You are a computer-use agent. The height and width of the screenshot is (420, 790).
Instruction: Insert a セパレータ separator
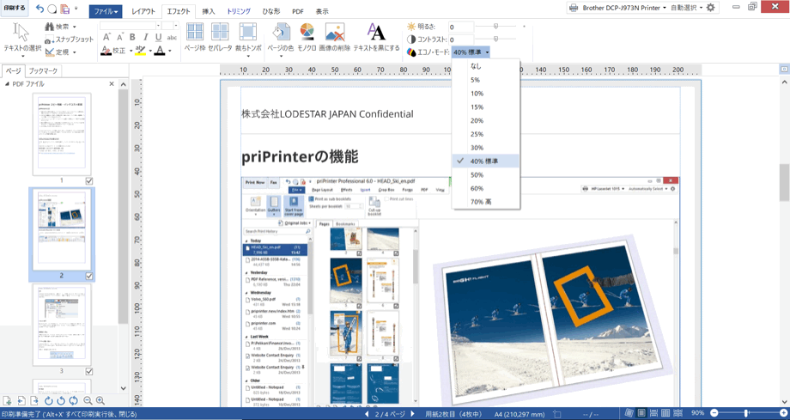tap(220, 37)
